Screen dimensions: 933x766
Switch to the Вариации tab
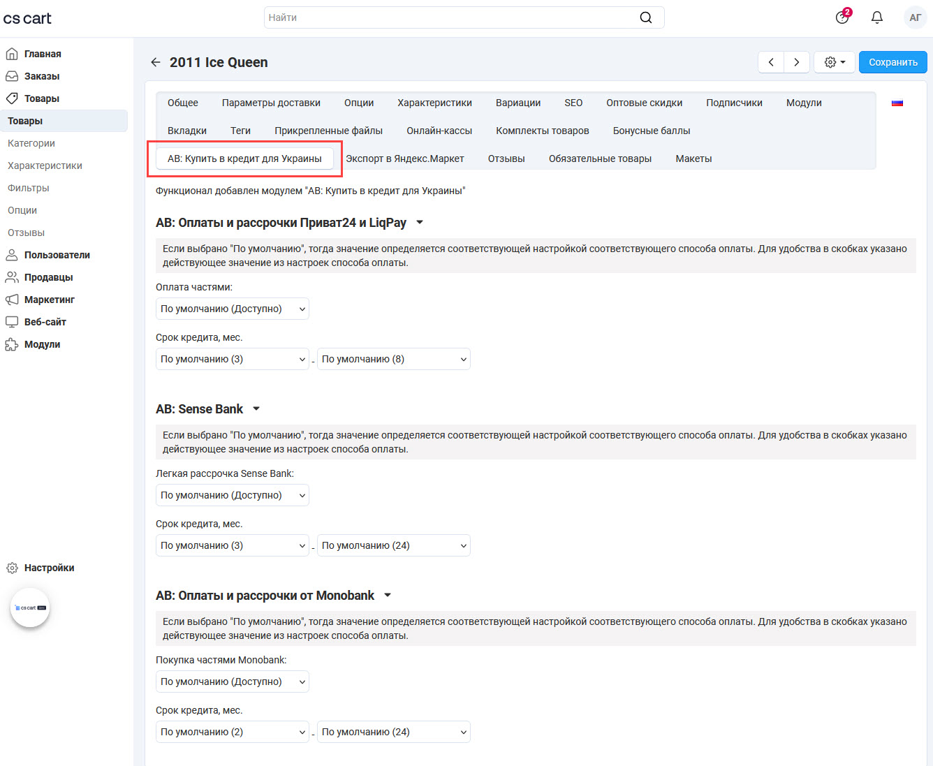[518, 103]
